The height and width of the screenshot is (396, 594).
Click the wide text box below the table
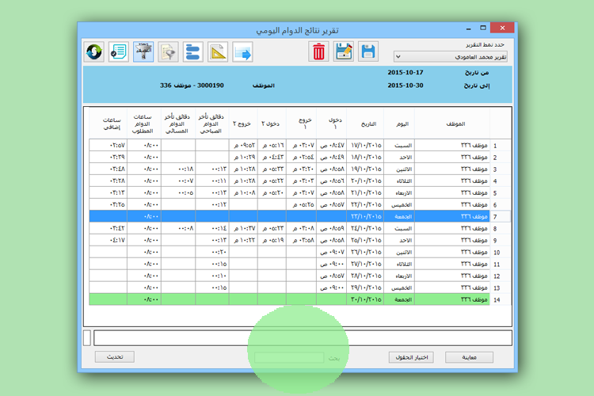coord(303,337)
